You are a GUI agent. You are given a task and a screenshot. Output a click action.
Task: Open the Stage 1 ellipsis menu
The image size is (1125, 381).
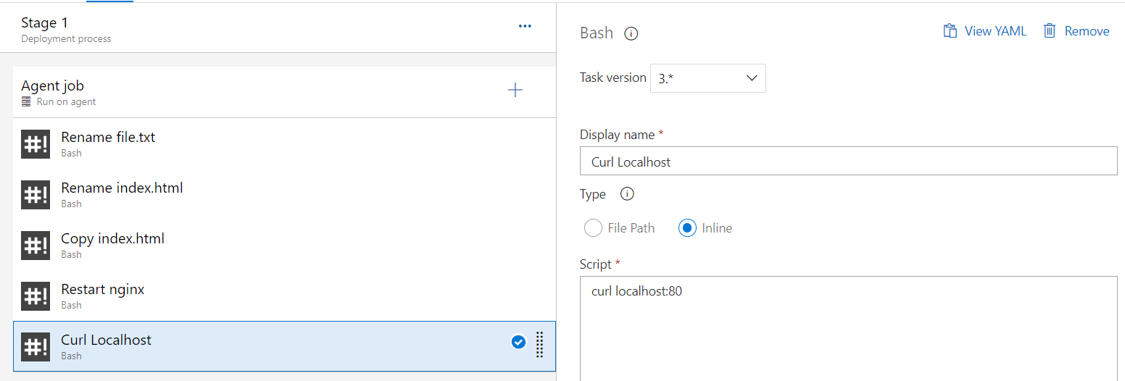tap(525, 27)
